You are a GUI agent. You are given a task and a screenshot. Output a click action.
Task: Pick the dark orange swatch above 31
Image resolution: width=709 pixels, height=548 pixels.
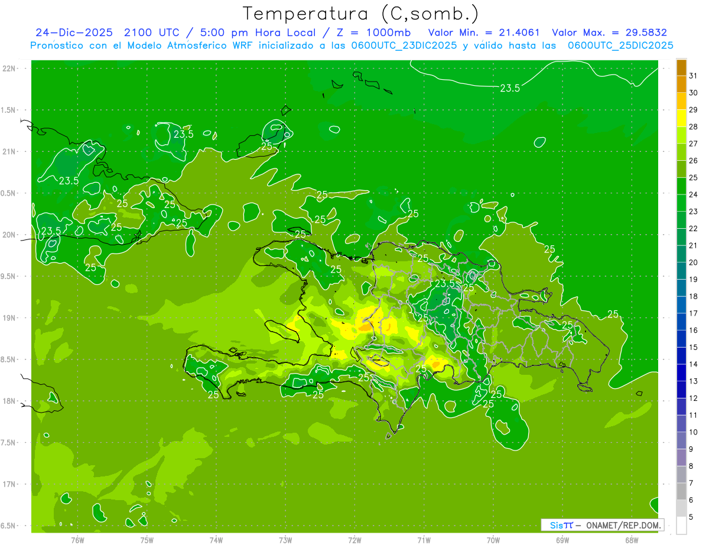pyautogui.click(x=681, y=67)
